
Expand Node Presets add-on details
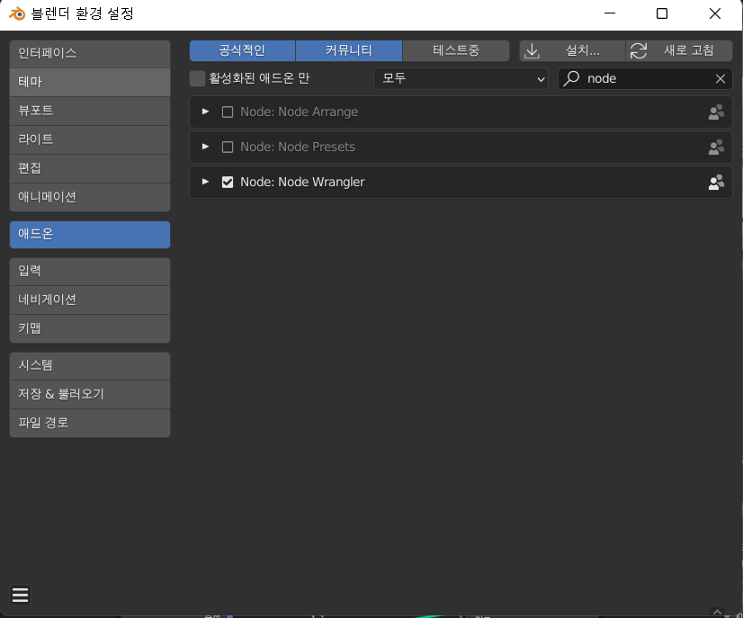click(205, 147)
